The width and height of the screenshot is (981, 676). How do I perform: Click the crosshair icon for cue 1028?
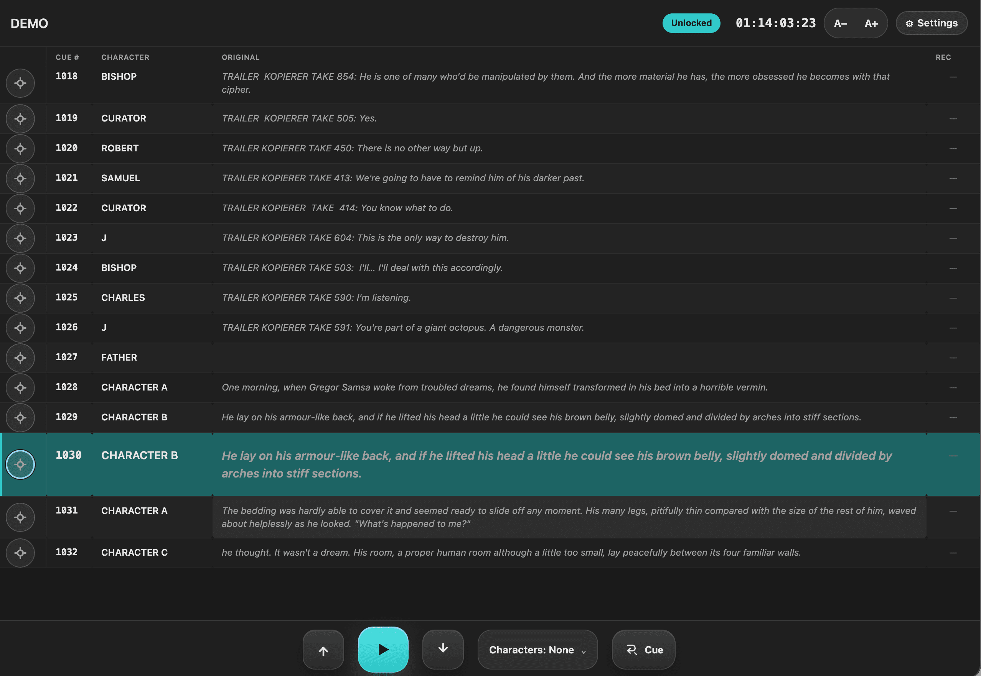[20, 387]
